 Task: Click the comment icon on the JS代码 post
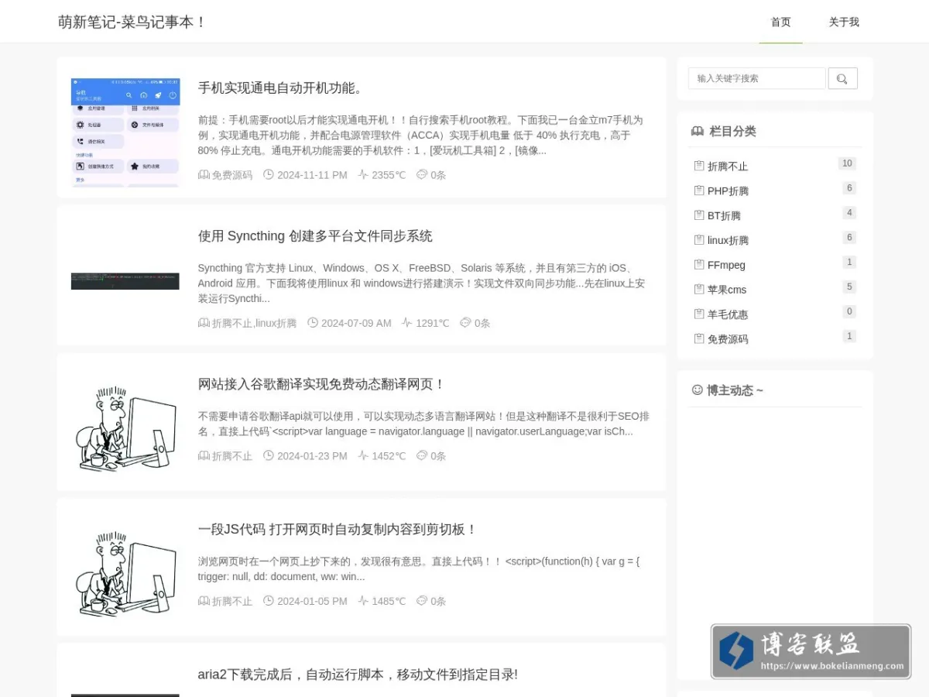pos(422,601)
